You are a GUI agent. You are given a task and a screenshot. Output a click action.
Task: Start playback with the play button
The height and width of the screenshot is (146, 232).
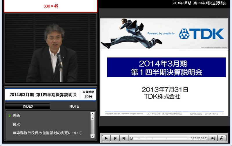coord(106,138)
